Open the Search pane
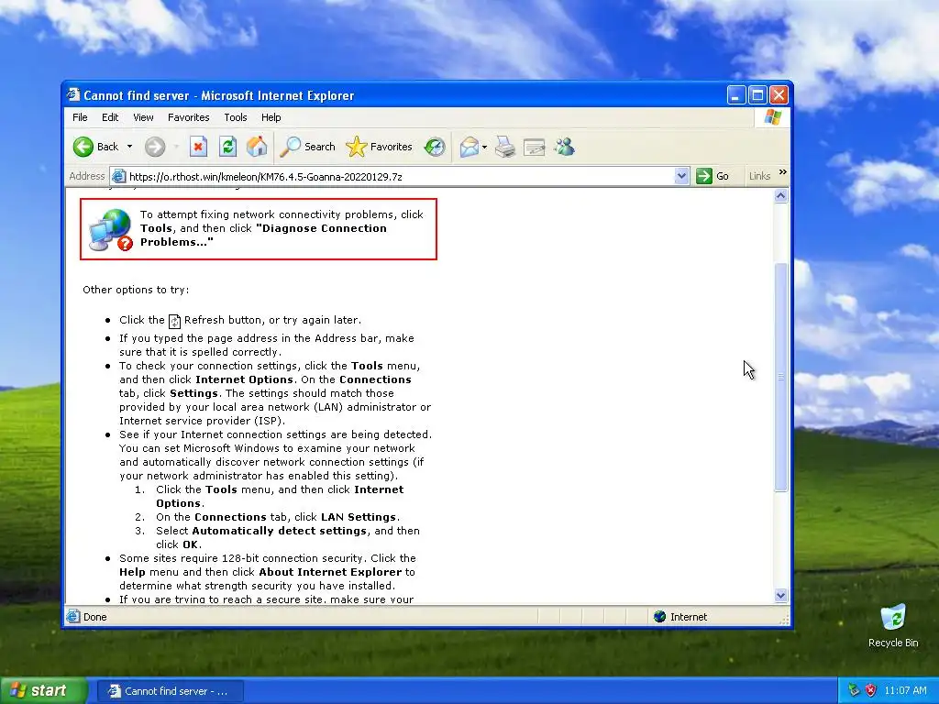 coord(308,147)
